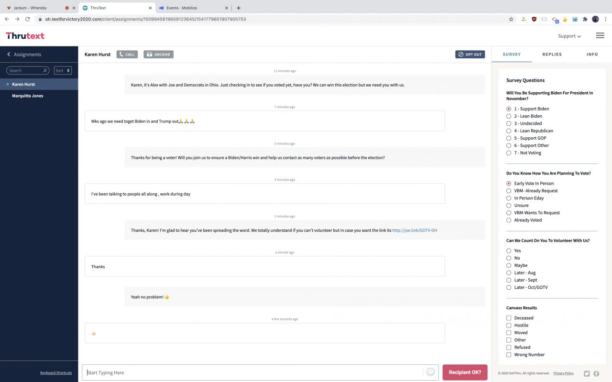The width and height of the screenshot is (612, 382).
Task: Click the Opt Out button
Action: click(470, 55)
